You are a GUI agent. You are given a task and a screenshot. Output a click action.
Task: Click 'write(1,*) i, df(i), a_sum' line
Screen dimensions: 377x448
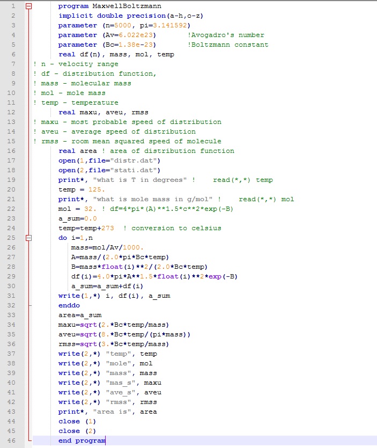tap(114, 296)
